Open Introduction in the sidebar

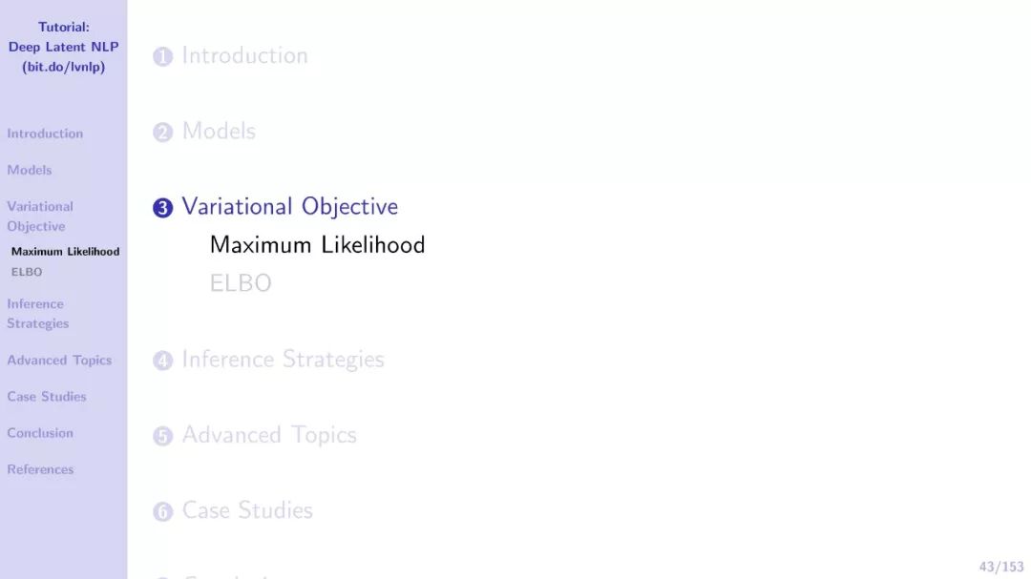(x=45, y=134)
